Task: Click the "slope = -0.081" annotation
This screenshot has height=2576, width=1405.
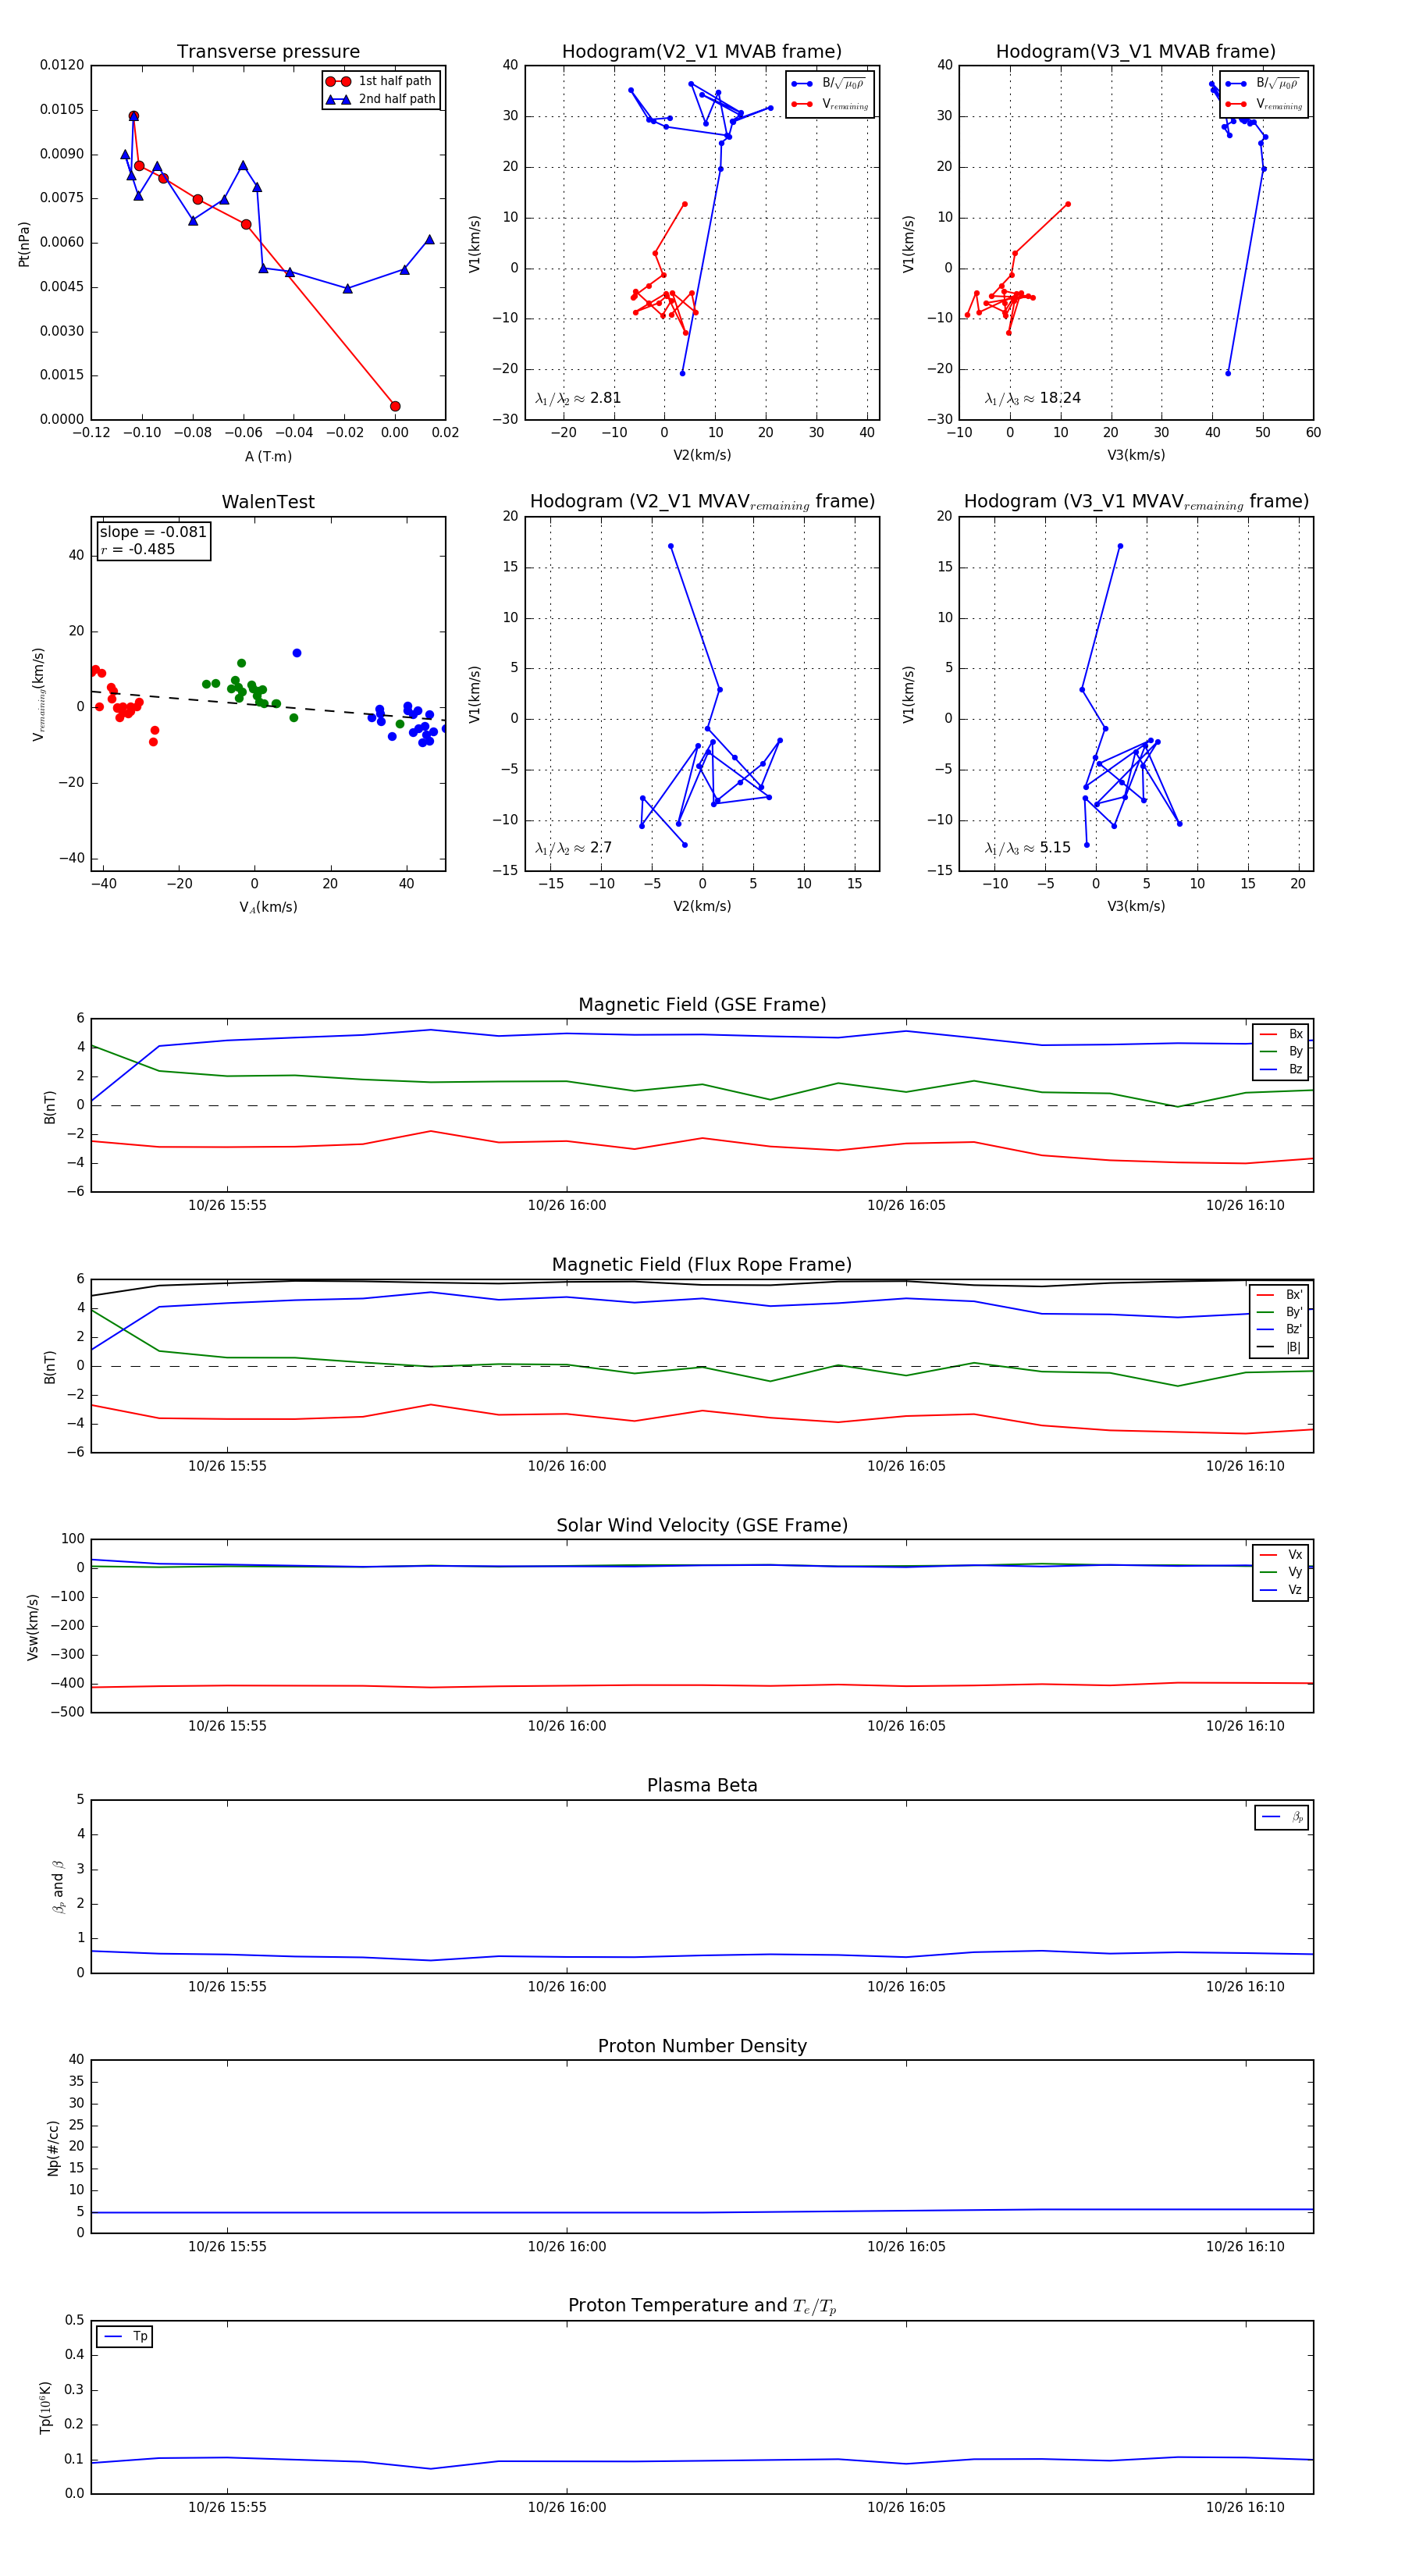Action: click(153, 532)
